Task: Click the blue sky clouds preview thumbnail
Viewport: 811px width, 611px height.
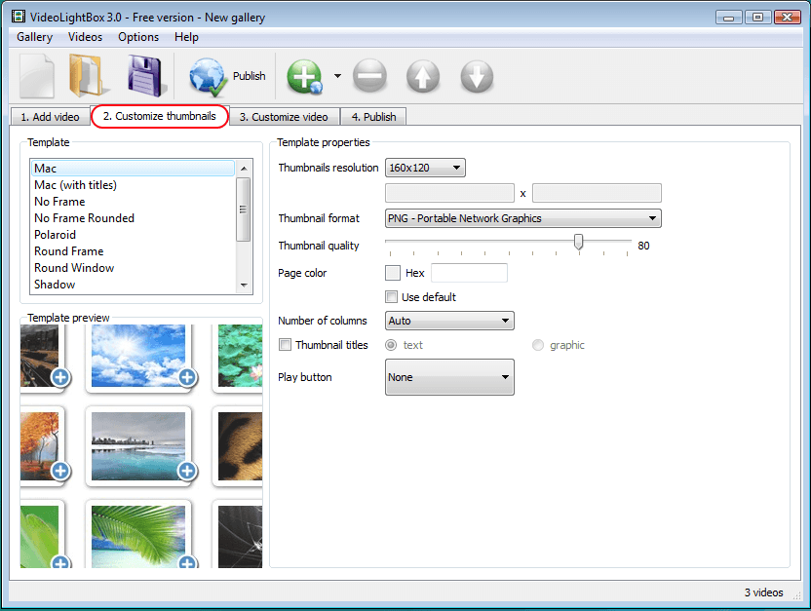Action: (x=138, y=356)
